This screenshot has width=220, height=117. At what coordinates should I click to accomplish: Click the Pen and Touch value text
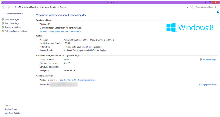85,50
